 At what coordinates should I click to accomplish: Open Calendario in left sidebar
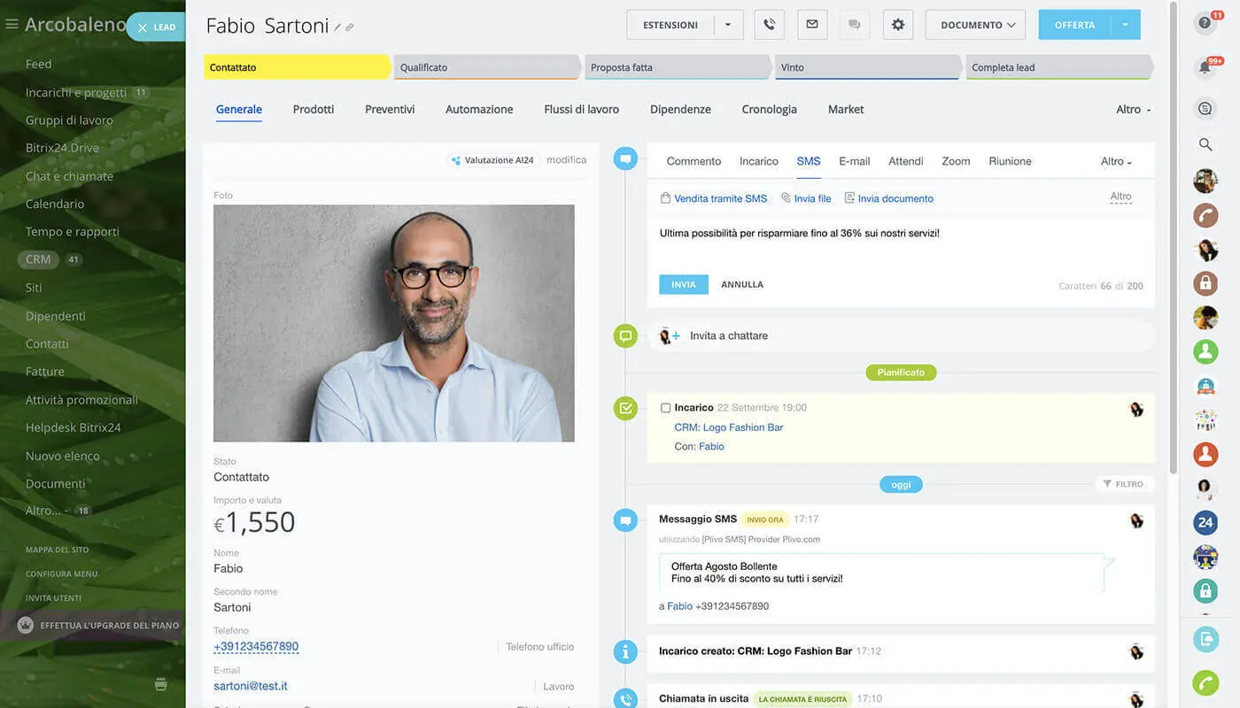coord(55,204)
